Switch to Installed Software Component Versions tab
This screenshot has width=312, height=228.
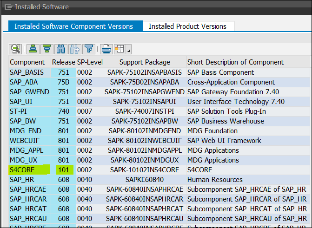point(76,26)
